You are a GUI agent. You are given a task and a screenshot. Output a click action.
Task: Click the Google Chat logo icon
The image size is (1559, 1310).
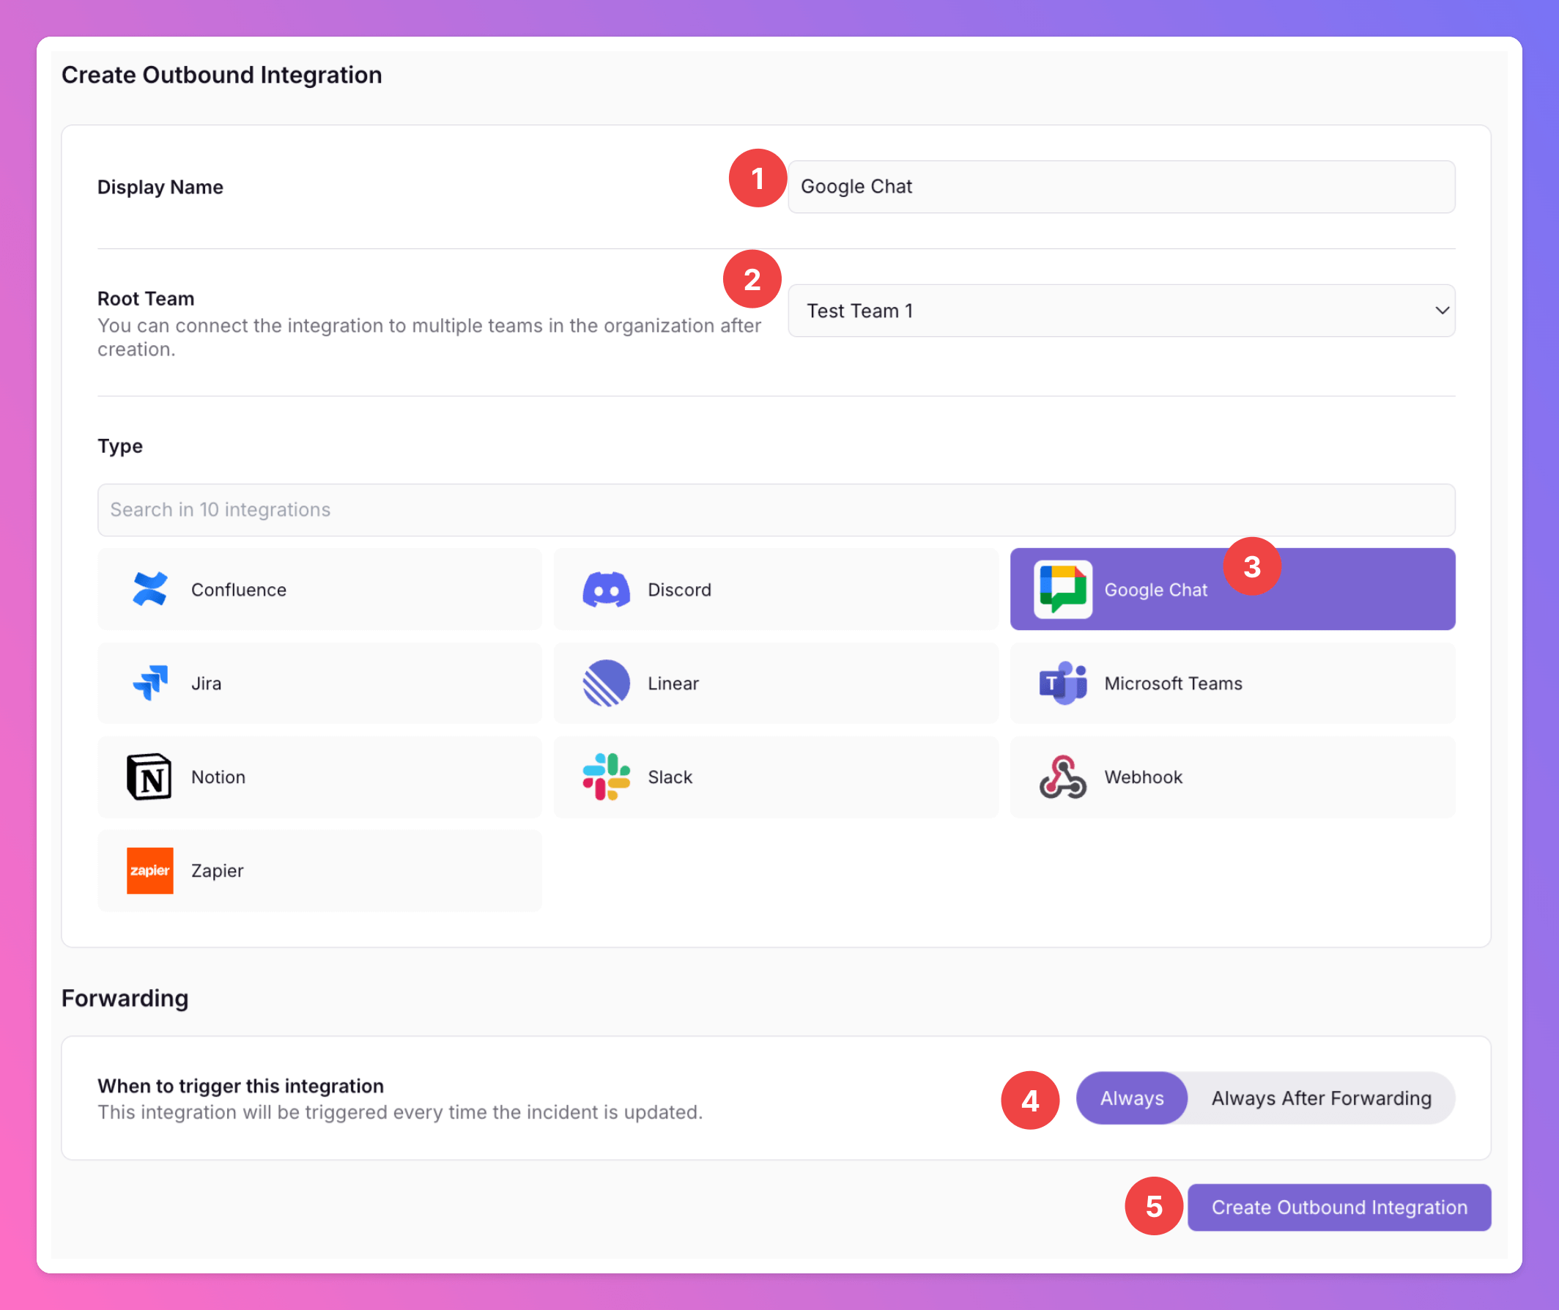(x=1062, y=590)
